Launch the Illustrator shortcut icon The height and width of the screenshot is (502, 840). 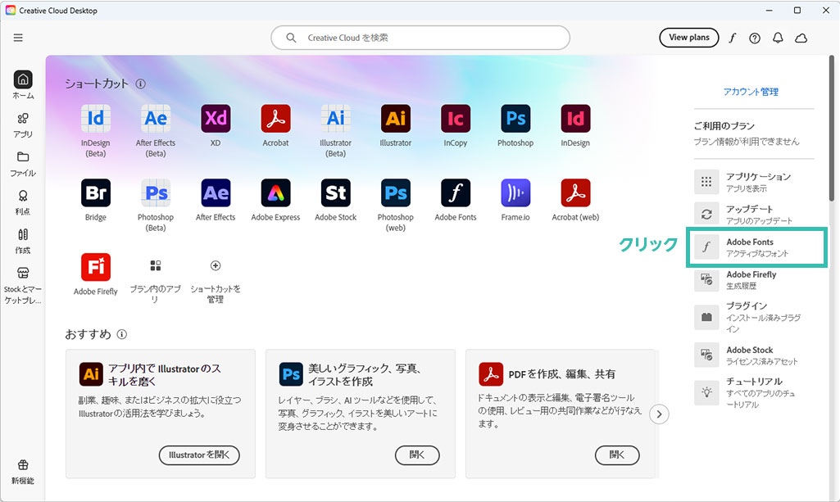click(396, 119)
